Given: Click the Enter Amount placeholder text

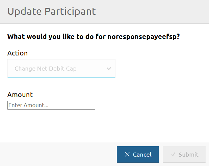Looking at the screenshot, I should click(x=28, y=105).
